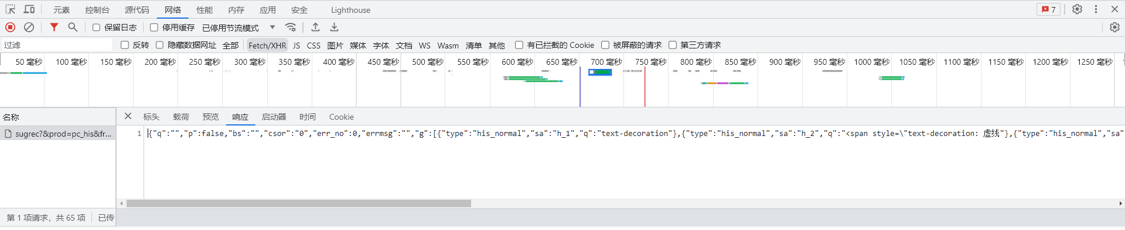Filter requests by Wasm
This screenshot has height=230, width=1125.
click(448, 45)
